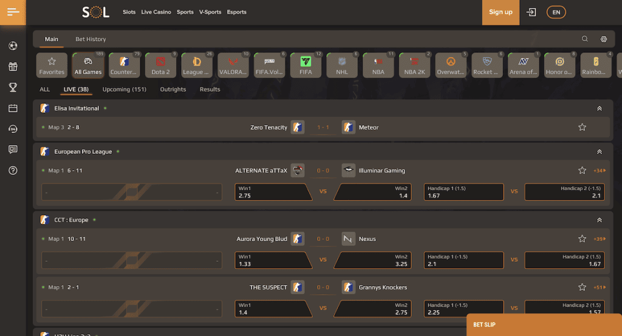Open betting settings gear icon

click(x=604, y=39)
